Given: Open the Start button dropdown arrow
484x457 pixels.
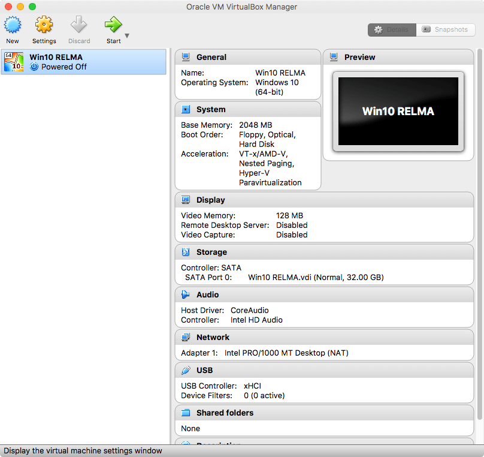Looking at the screenshot, I should (127, 36).
